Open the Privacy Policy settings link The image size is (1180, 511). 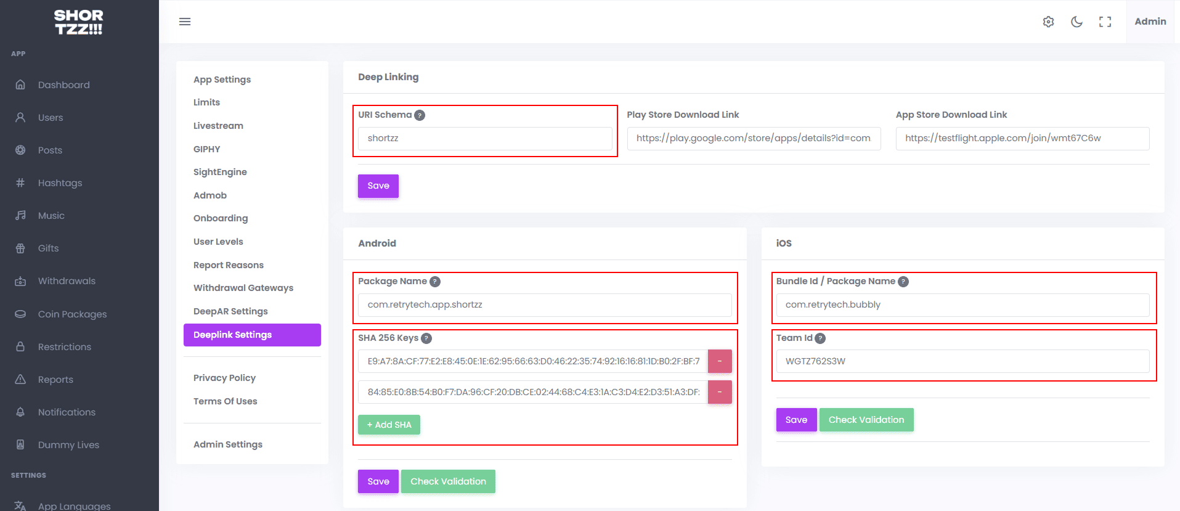[224, 378]
